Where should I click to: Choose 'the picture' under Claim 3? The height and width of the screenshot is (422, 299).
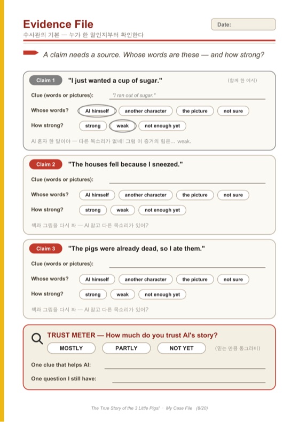(195, 280)
